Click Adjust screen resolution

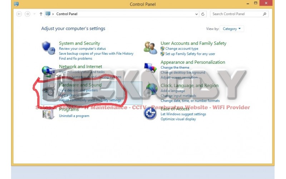click(179, 77)
